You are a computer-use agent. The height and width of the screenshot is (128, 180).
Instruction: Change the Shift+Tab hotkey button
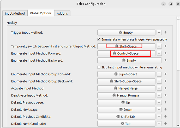tap(126, 117)
